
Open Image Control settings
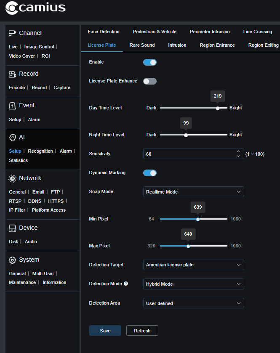39,47
